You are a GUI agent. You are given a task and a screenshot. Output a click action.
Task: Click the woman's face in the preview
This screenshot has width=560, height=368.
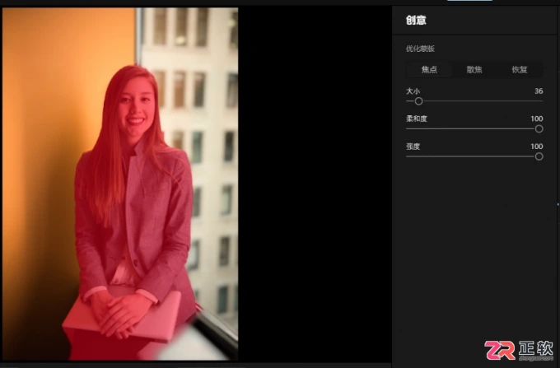(x=137, y=106)
